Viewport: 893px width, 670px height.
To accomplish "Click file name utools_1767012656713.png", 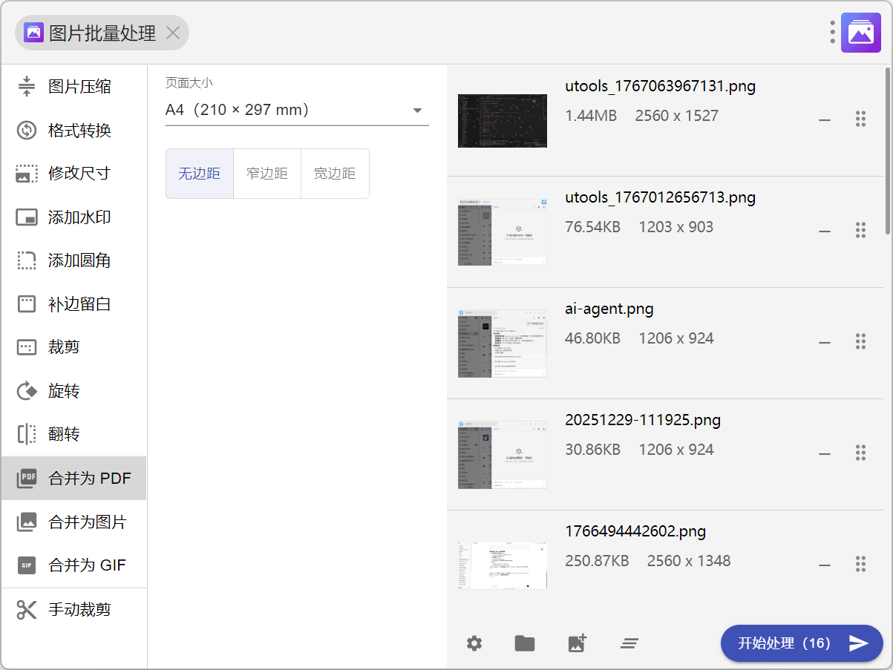I will [x=660, y=197].
